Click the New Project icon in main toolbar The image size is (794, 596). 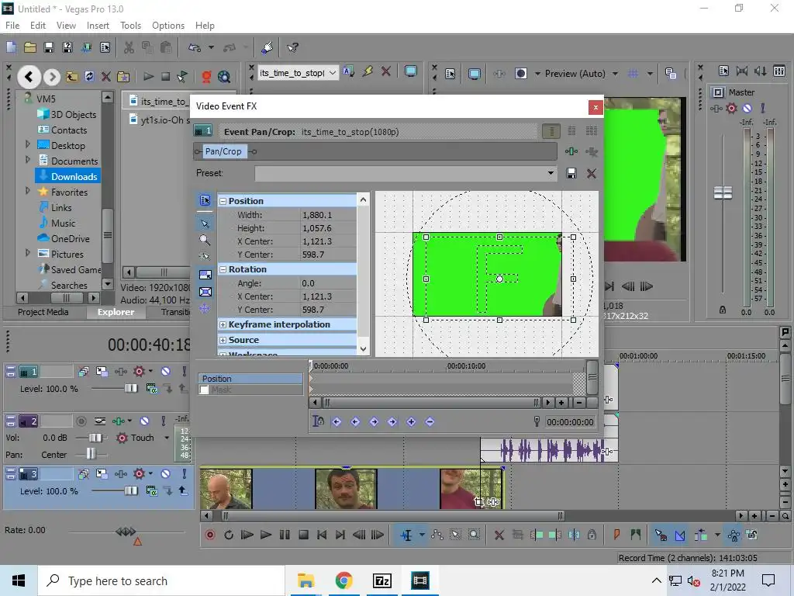click(x=11, y=47)
